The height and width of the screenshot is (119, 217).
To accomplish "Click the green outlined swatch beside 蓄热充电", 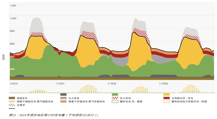I will [x=115, y=102].
